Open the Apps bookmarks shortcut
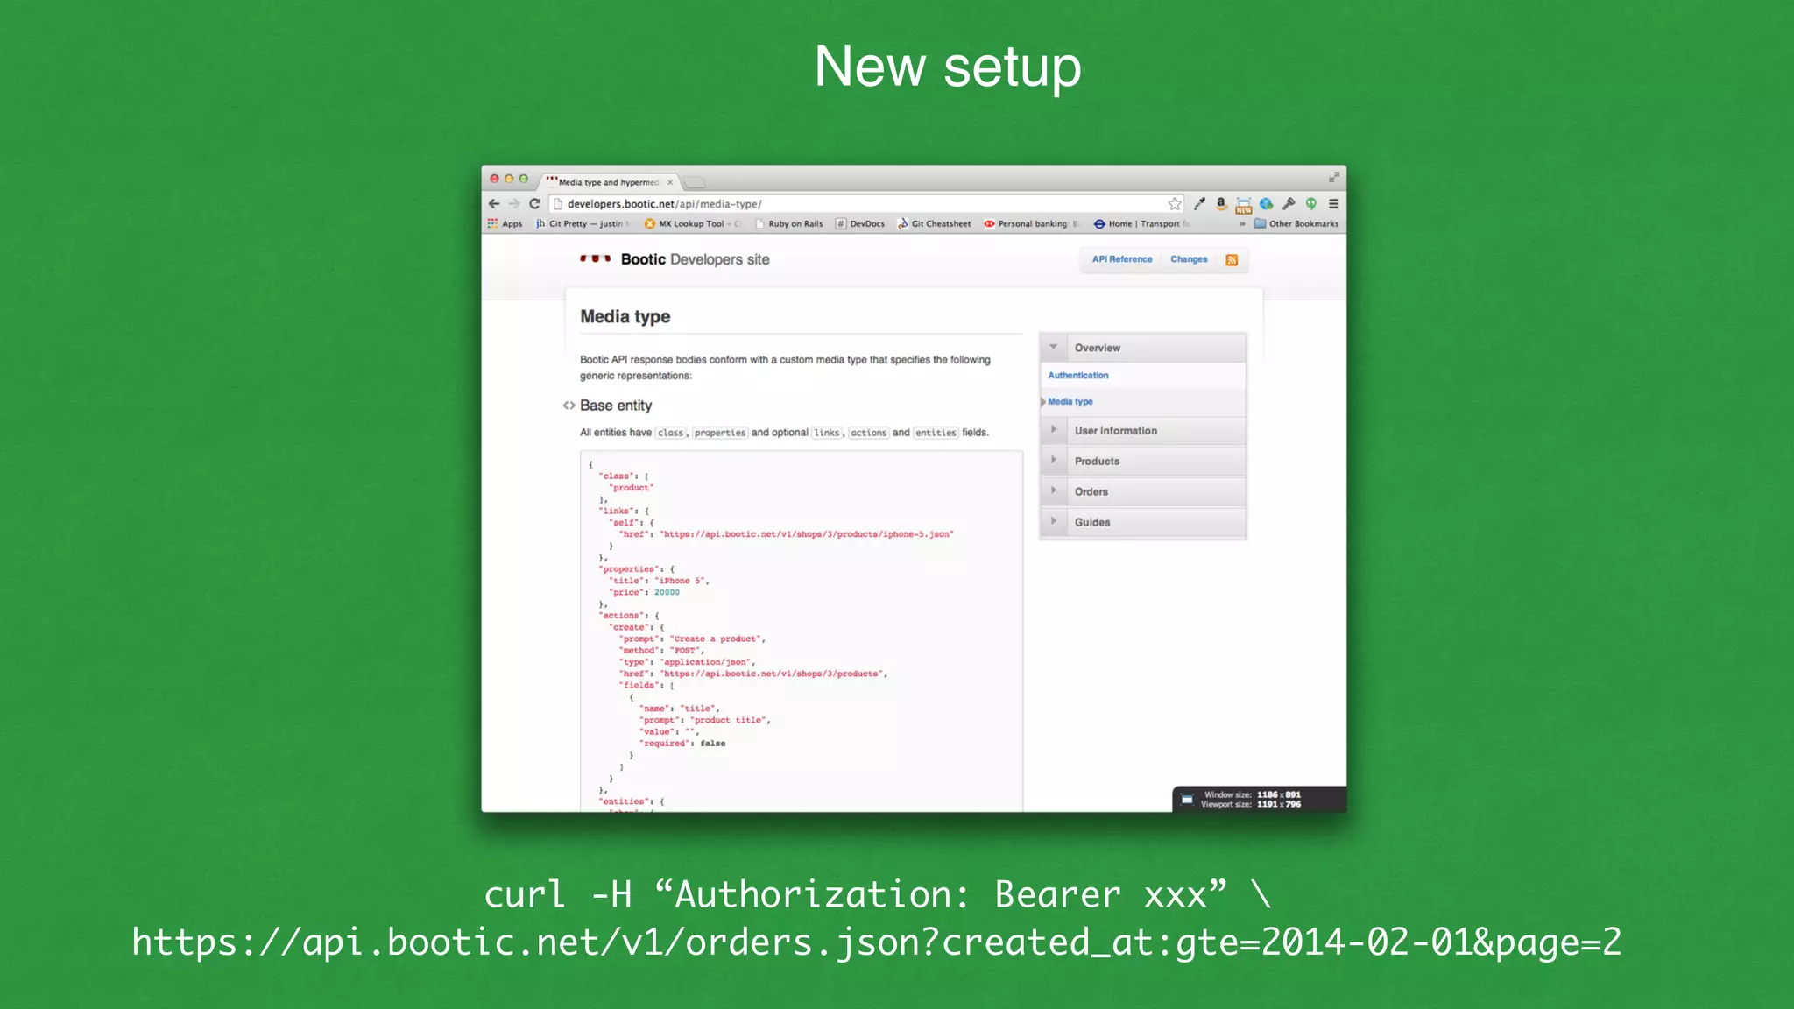Screen dimensions: 1794x1009 pyautogui.click(x=505, y=224)
